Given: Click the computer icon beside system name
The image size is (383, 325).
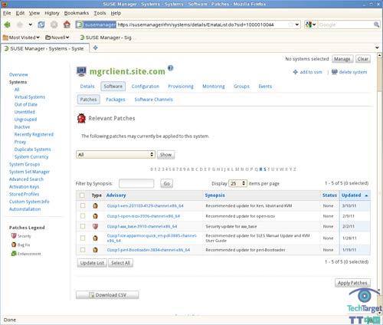Looking at the screenshot, I should click(82, 71).
